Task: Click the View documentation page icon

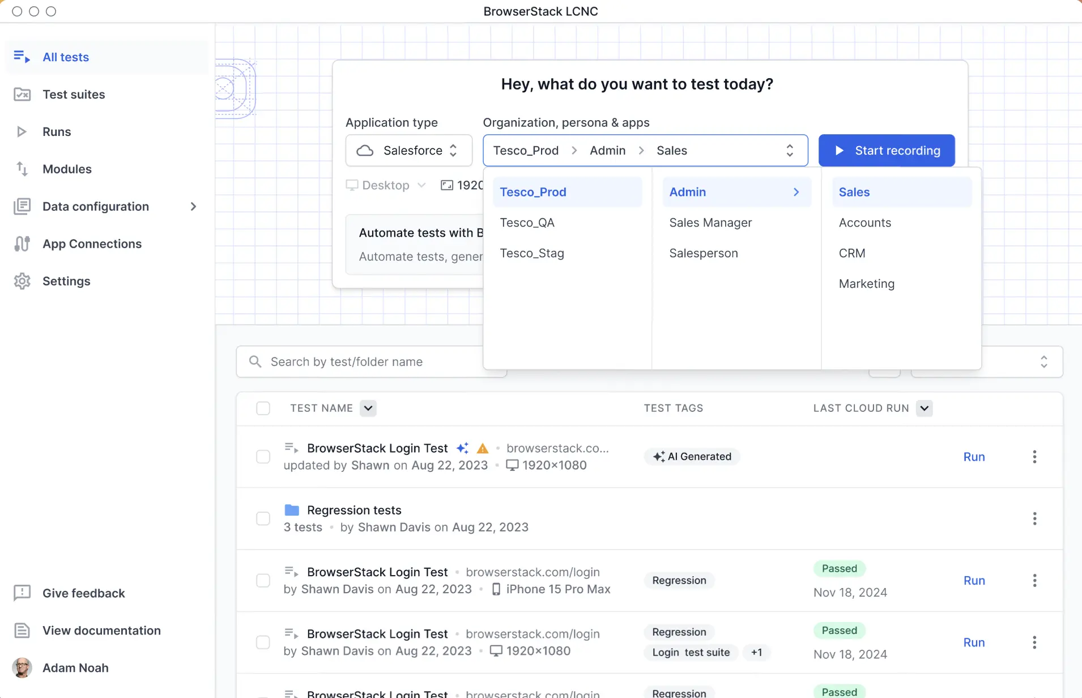Action: click(22, 631)
